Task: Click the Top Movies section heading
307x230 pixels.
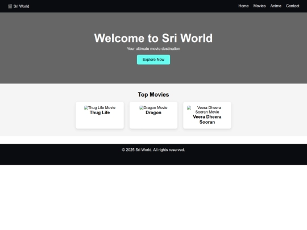Action: (x=153, y=94)
